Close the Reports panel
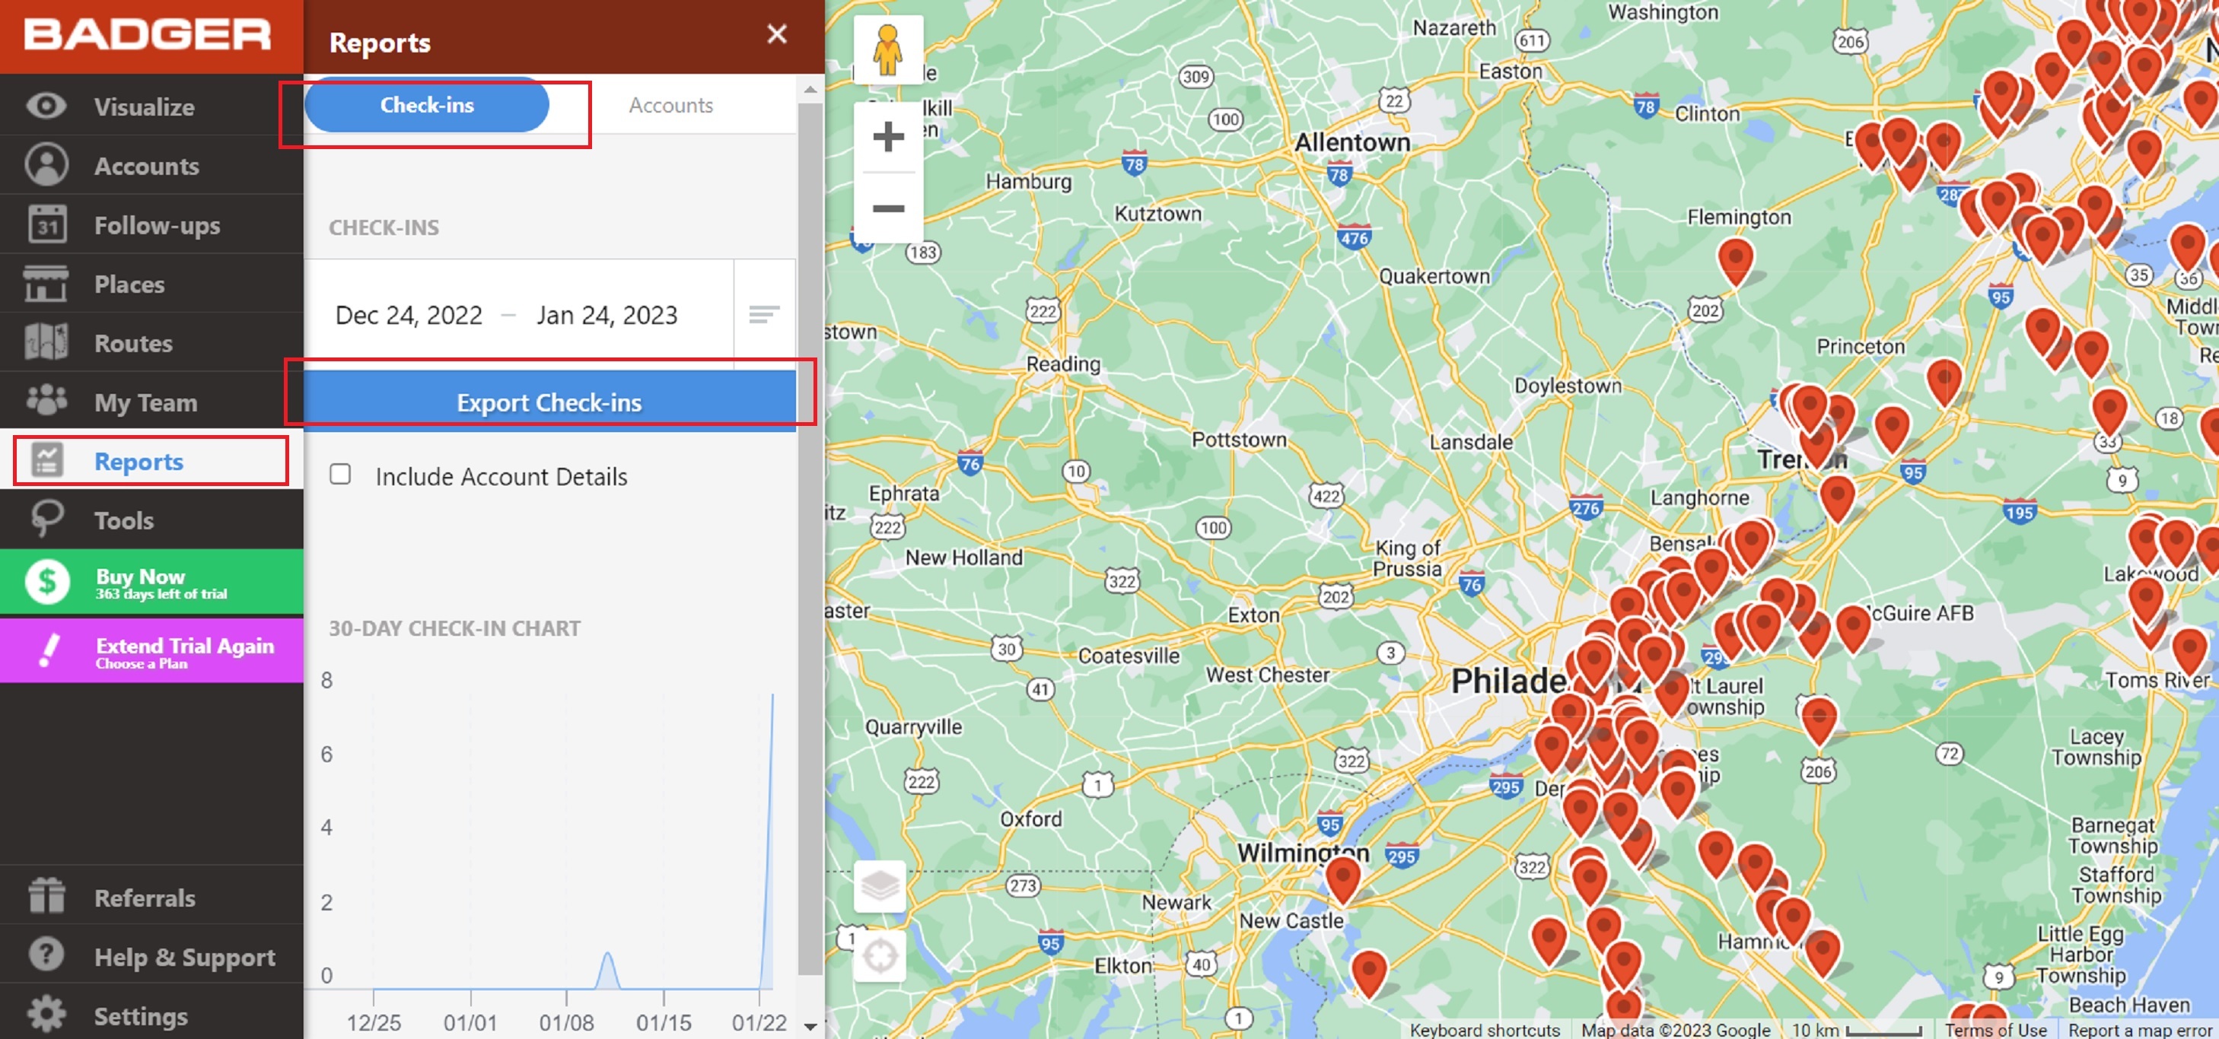 (777, 34)
